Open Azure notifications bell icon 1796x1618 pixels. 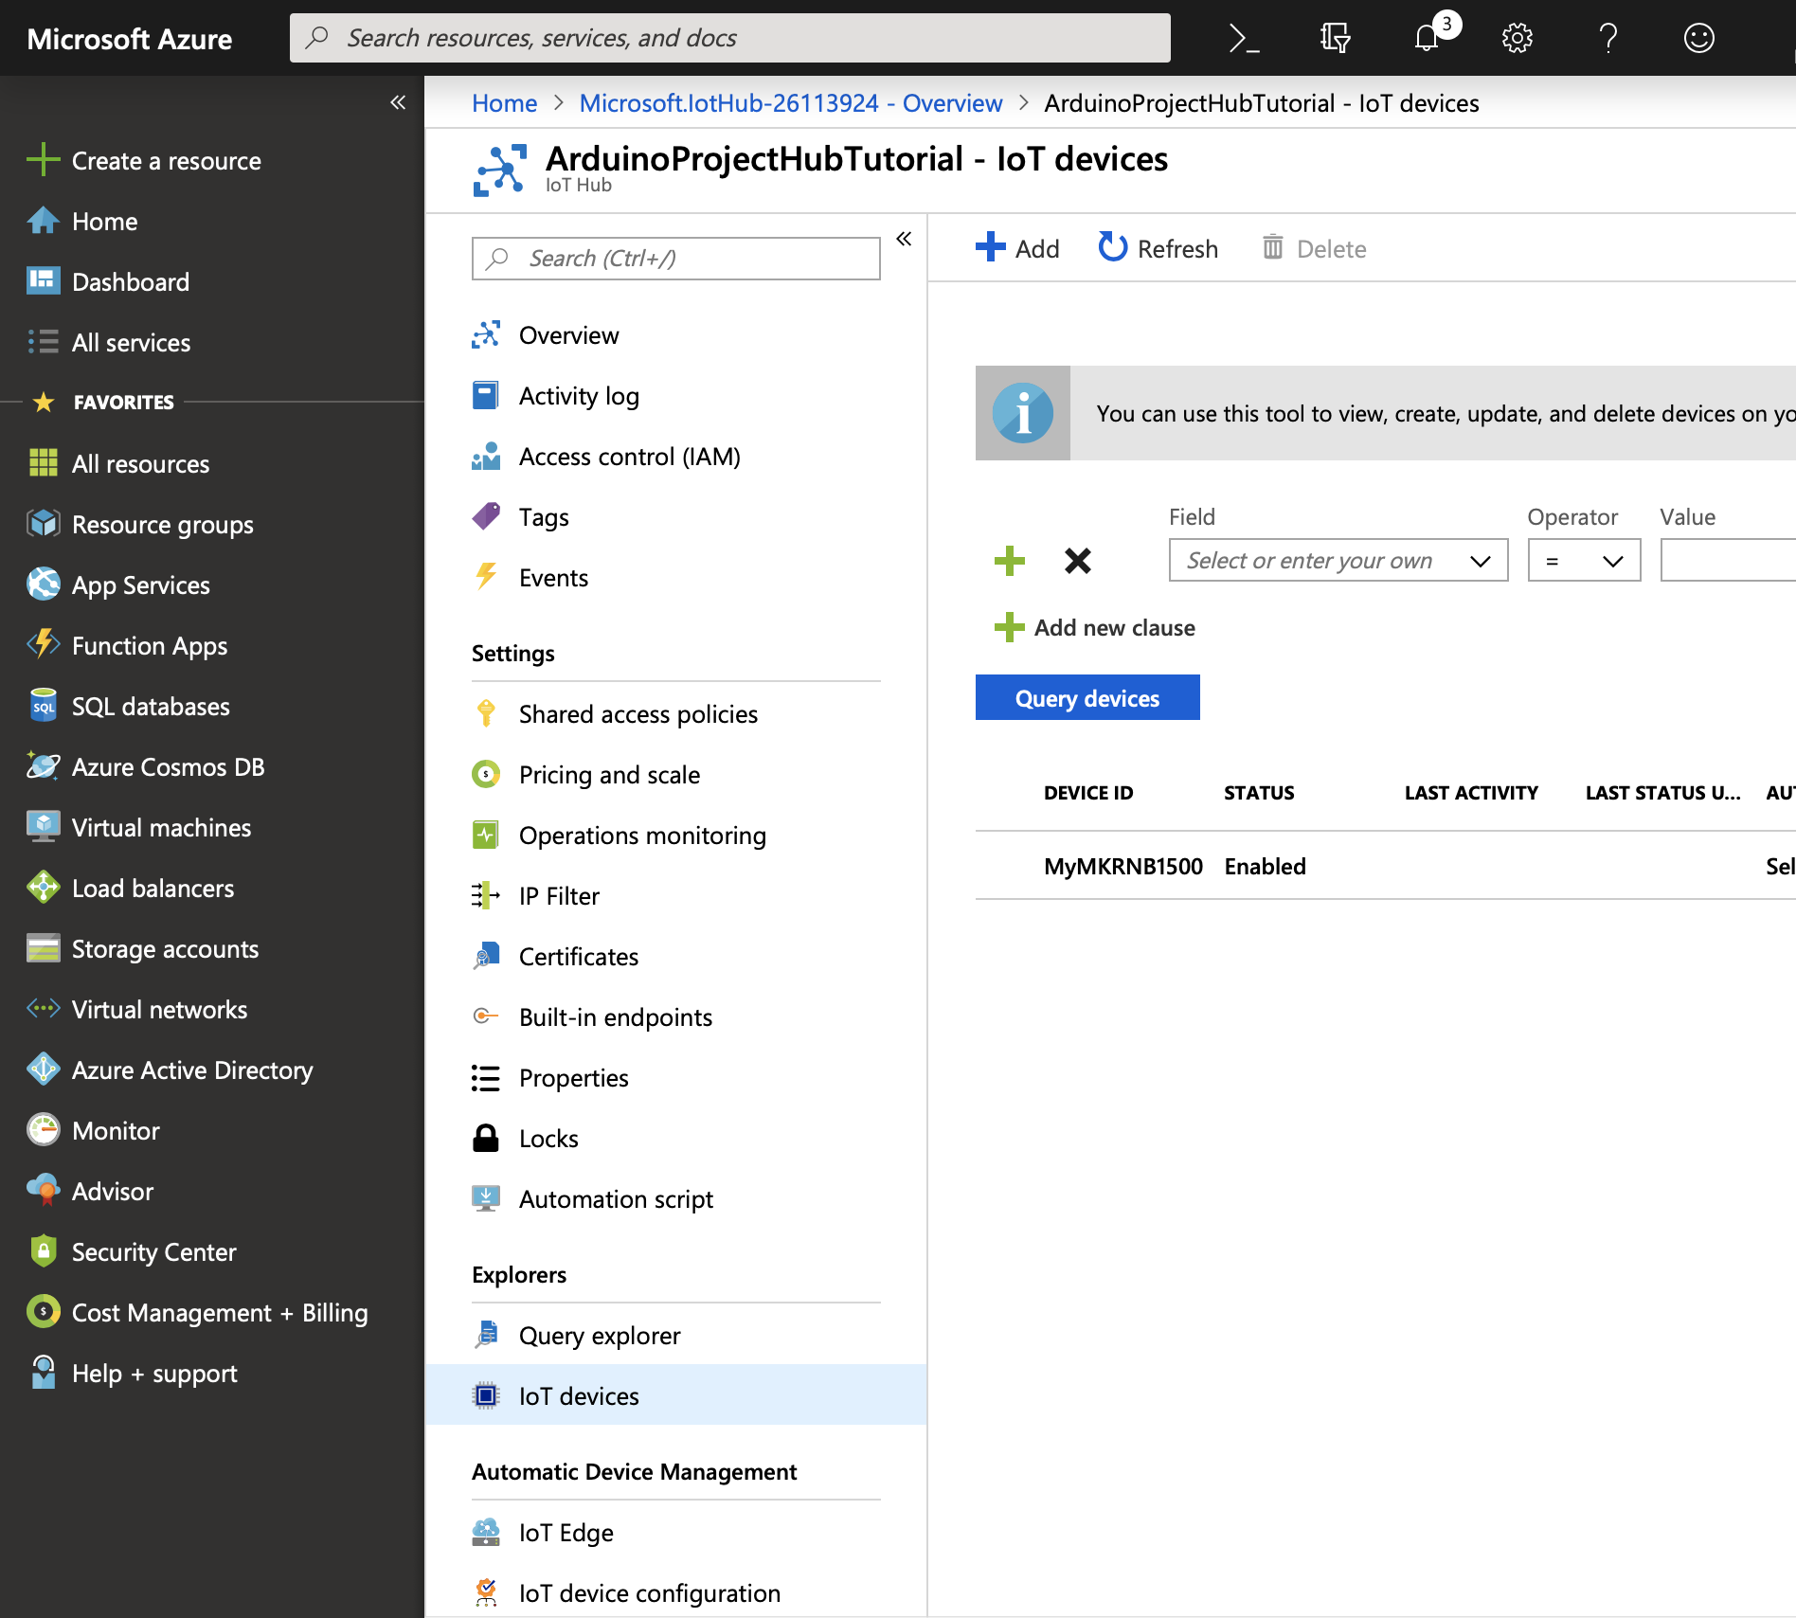click(x=1427, y=38)
